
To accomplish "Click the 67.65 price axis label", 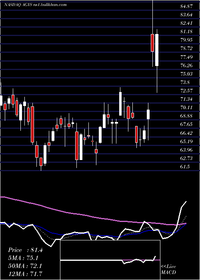I will [x=186, y=124].
